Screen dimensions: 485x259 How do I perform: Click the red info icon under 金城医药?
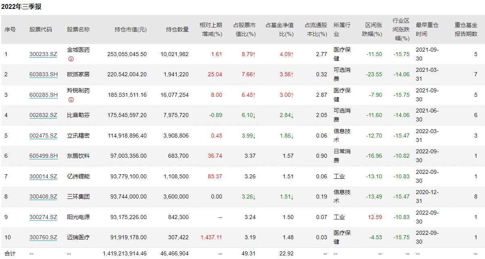[71, 59]
